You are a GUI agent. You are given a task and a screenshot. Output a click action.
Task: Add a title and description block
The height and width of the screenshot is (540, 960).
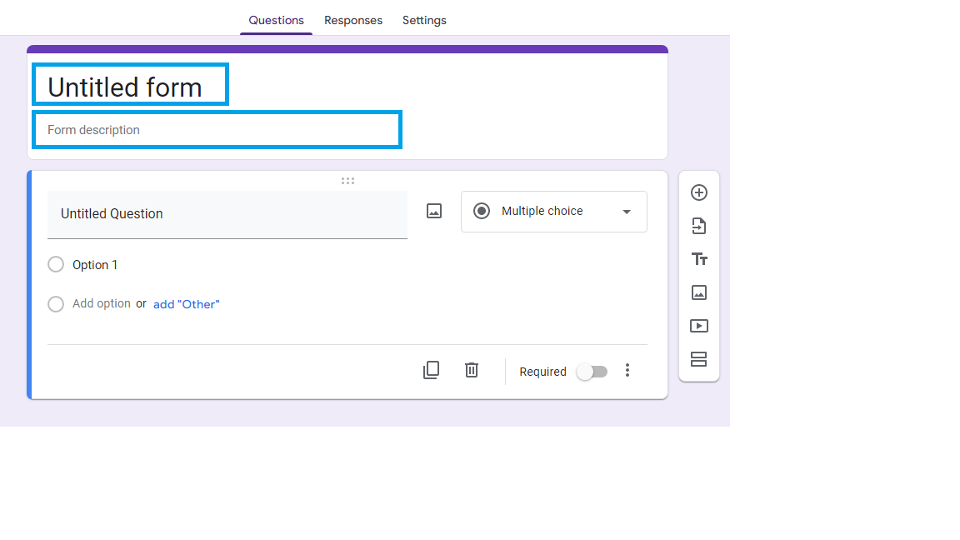tap(698, 258)
